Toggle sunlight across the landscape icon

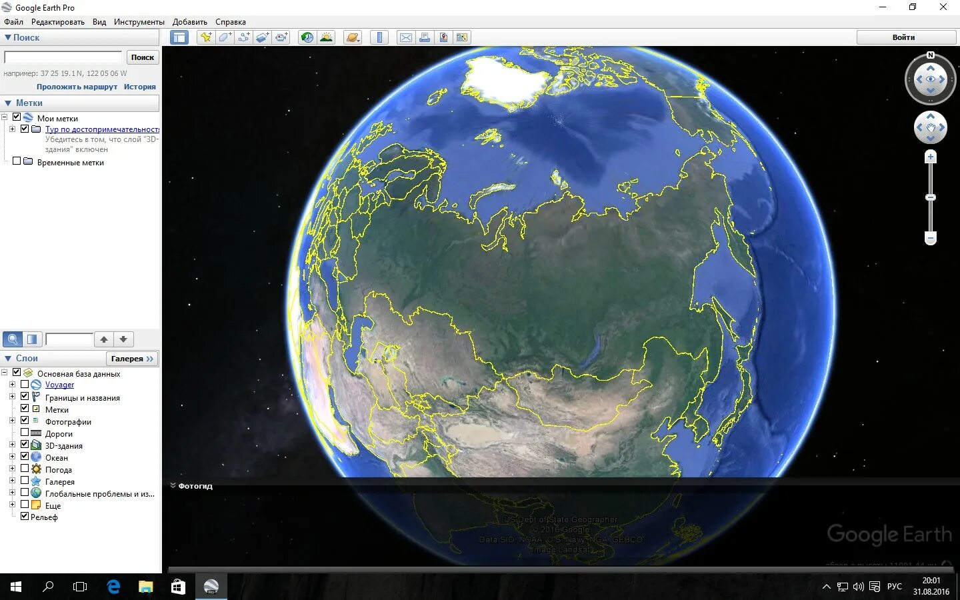click(326, 37)
